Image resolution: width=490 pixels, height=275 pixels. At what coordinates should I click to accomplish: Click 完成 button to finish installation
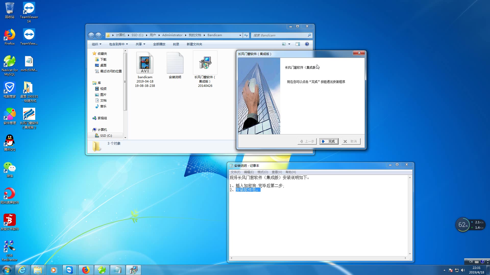329,141
